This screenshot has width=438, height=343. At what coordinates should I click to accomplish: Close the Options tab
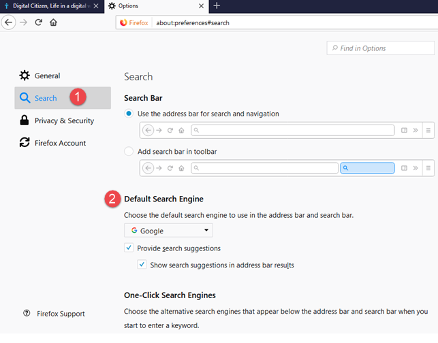tap(201, 6)
